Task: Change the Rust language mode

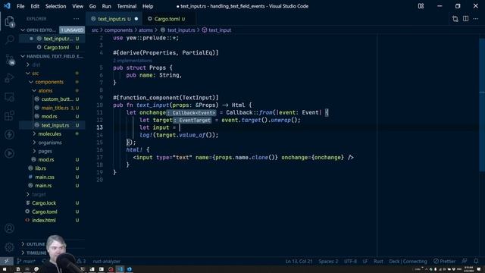Action: click(x=378, y=261)
